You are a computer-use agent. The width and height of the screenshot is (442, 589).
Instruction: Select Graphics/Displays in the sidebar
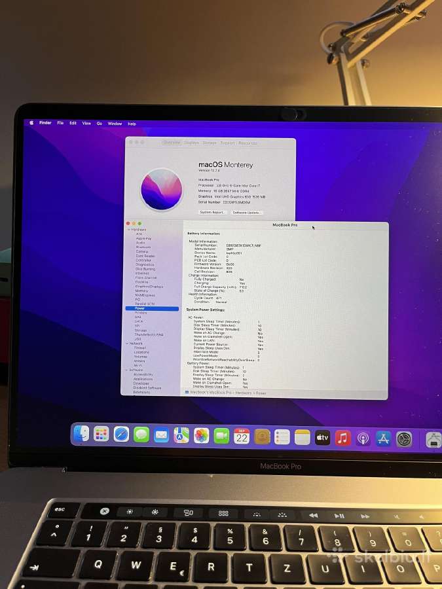pyautogui.click(x=149, y=286)
